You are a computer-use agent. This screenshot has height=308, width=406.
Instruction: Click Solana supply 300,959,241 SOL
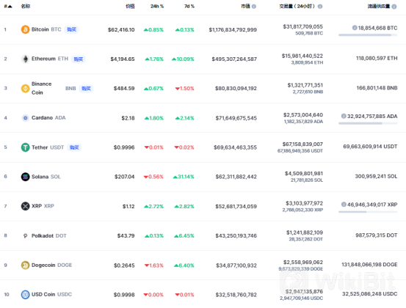pyautogui.click(x=376, y=177)
